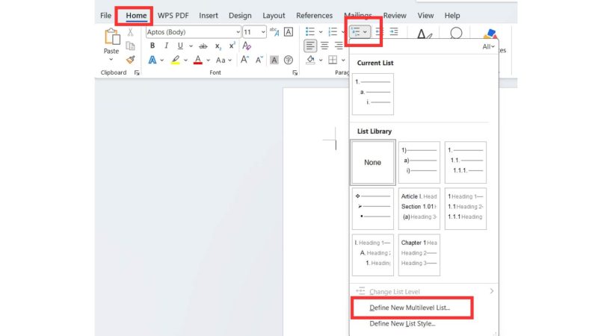Click the Increase Indent icon
The height and width of the screenshot is (336, 598).
(394, 31)
